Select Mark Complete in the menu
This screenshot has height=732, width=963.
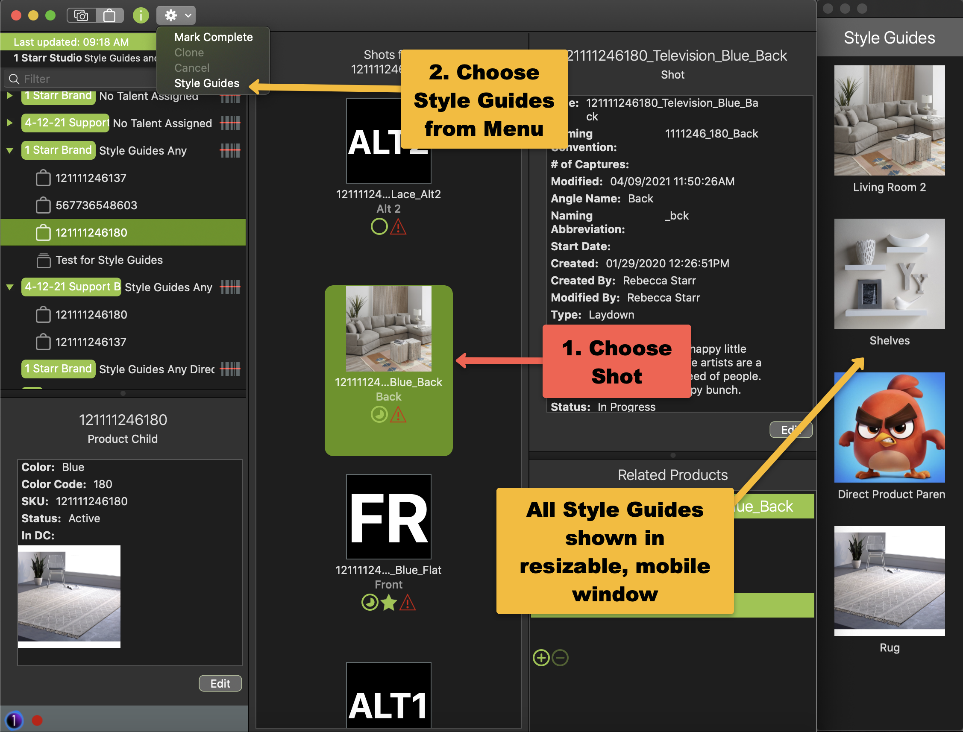(x=213, y=37)
